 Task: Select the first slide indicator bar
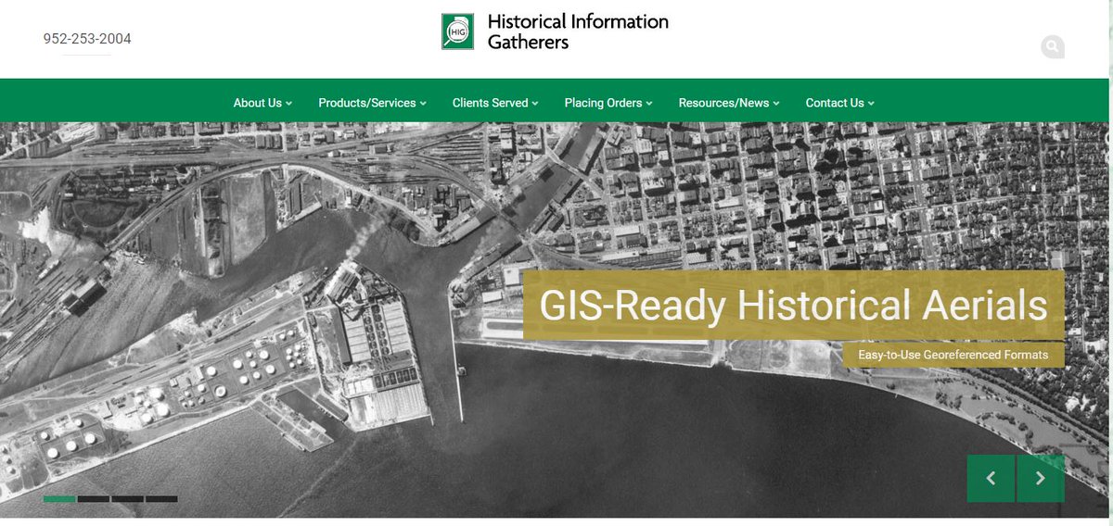pos(59,499)
